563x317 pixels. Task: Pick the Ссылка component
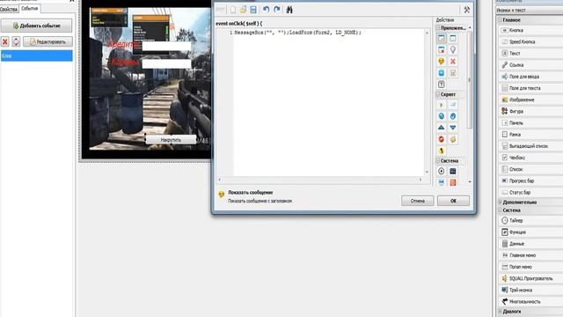pos(530,64)
